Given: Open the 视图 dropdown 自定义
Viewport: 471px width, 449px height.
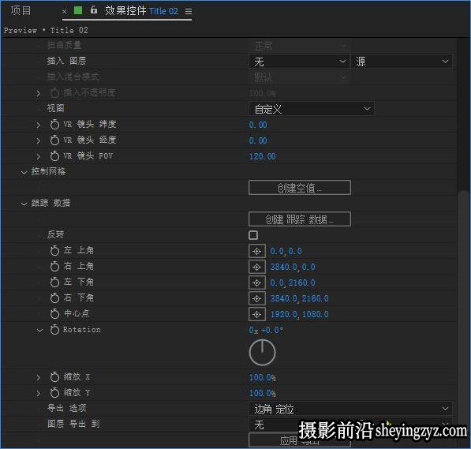Looking at the screenshot, I should point(311,109).
